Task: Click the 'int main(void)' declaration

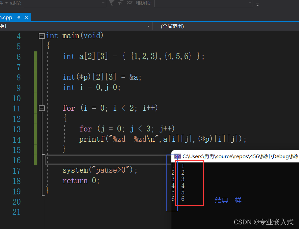Action: (x=75, y=36)
